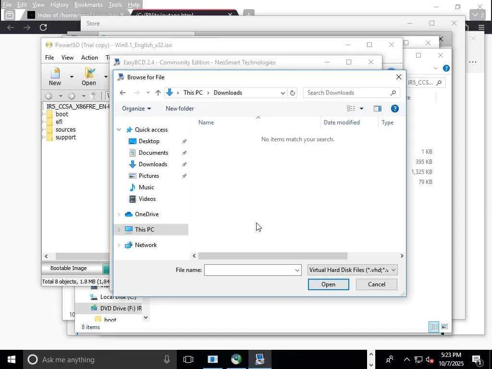492x369 pixels.
Task: Select the sources folder in PowerISO tree
Action: [65, 130]
